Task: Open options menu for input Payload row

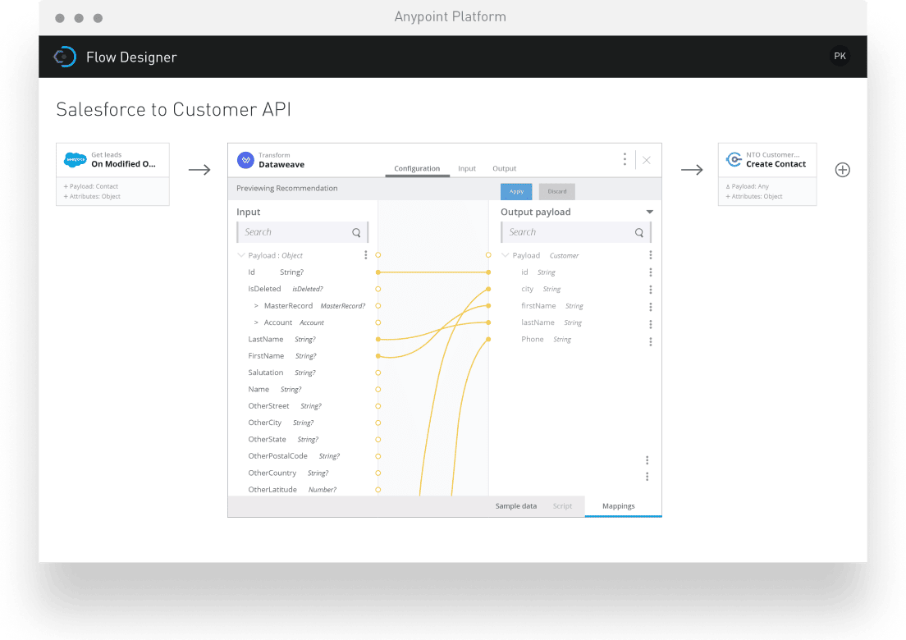Action: click(366, 254)
